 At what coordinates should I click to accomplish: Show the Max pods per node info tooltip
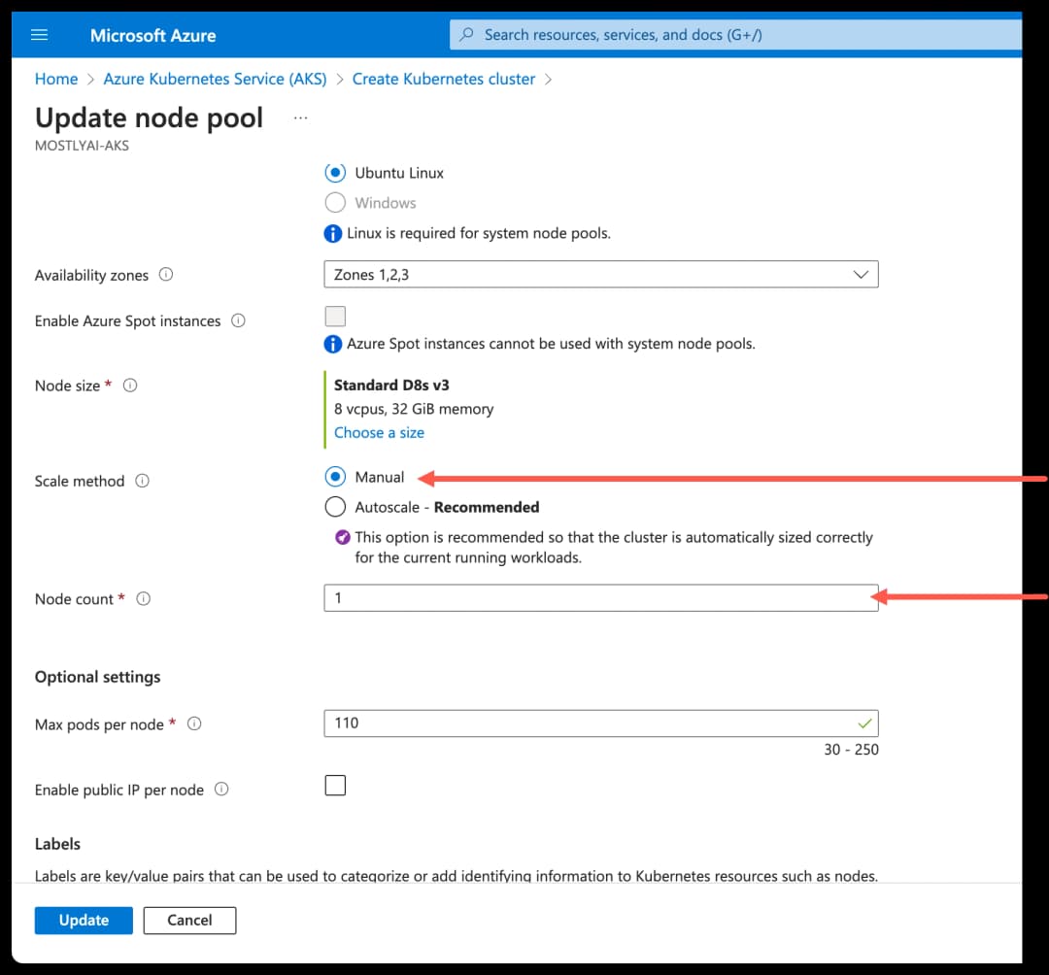192,723
